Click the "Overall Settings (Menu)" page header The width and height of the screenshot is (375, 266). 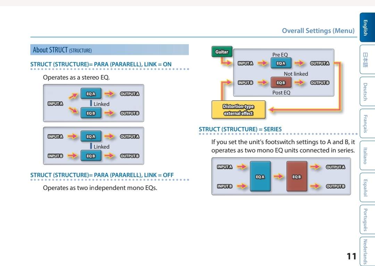point(318,31)
